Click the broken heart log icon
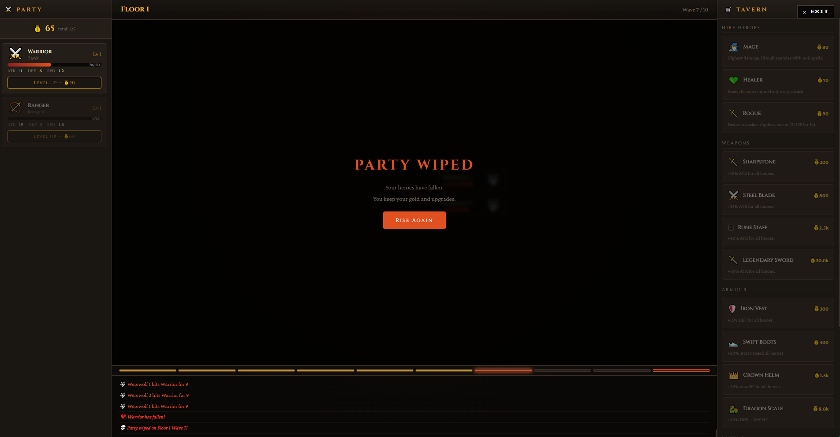Image resolution: width=840 pixels, height=437 pixels. pos(123,417)
